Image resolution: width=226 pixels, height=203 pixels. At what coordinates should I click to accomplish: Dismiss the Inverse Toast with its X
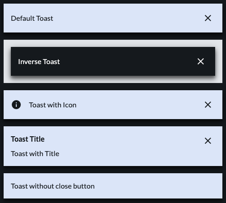click(201, 61)
